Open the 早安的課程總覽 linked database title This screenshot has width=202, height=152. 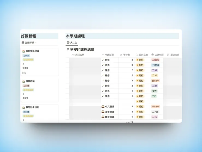82,50
